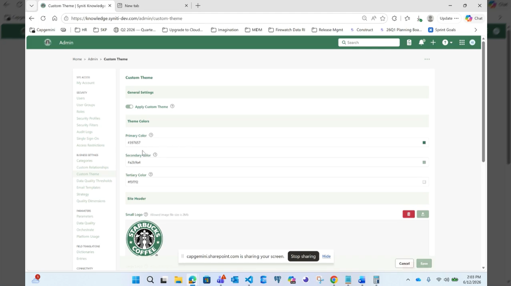The width and height of the screenshot is (511, 286).
Task: Show hidden system tray icons
Action: [408, 280]
